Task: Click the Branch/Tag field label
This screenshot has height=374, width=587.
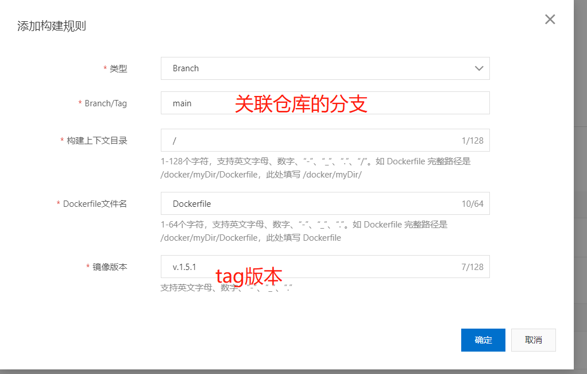Action: [x=106, y=103]
